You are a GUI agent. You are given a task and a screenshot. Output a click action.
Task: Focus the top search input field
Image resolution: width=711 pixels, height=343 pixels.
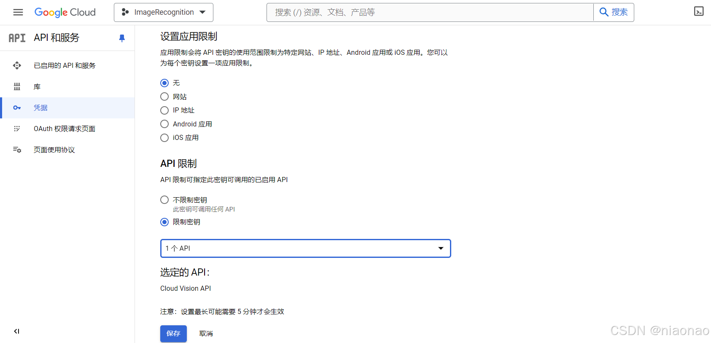pyautogui.click(x=430, y=12)
